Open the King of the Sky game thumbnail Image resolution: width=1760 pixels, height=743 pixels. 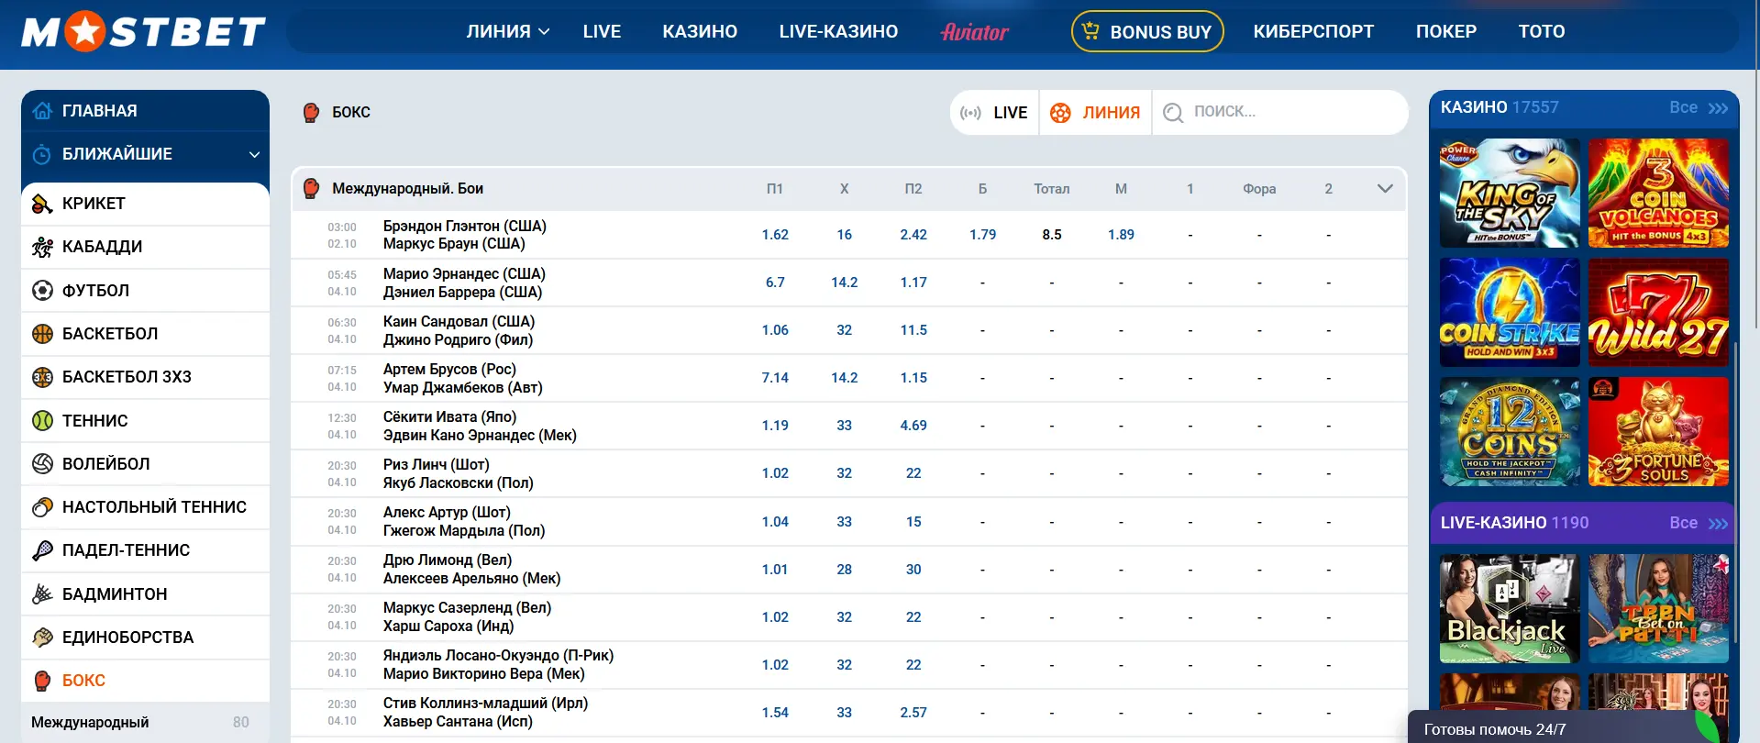1510,194
